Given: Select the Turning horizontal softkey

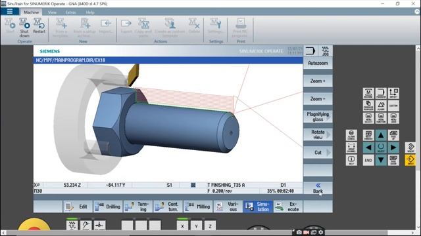Looking at the screenshot, I should [x=138, y=206].
